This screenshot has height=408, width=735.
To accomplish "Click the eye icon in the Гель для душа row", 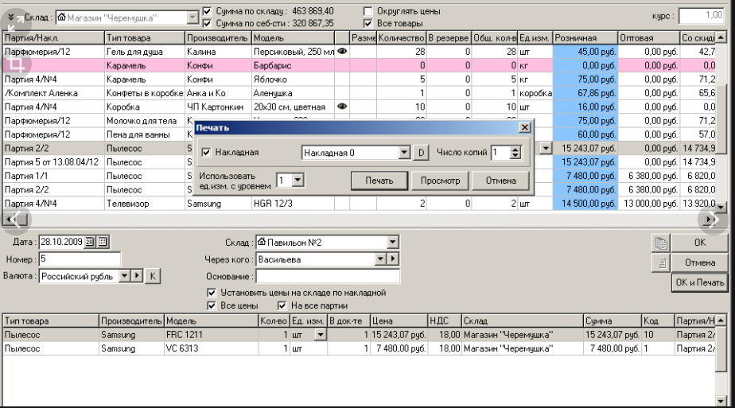I will tap(342, 51).
